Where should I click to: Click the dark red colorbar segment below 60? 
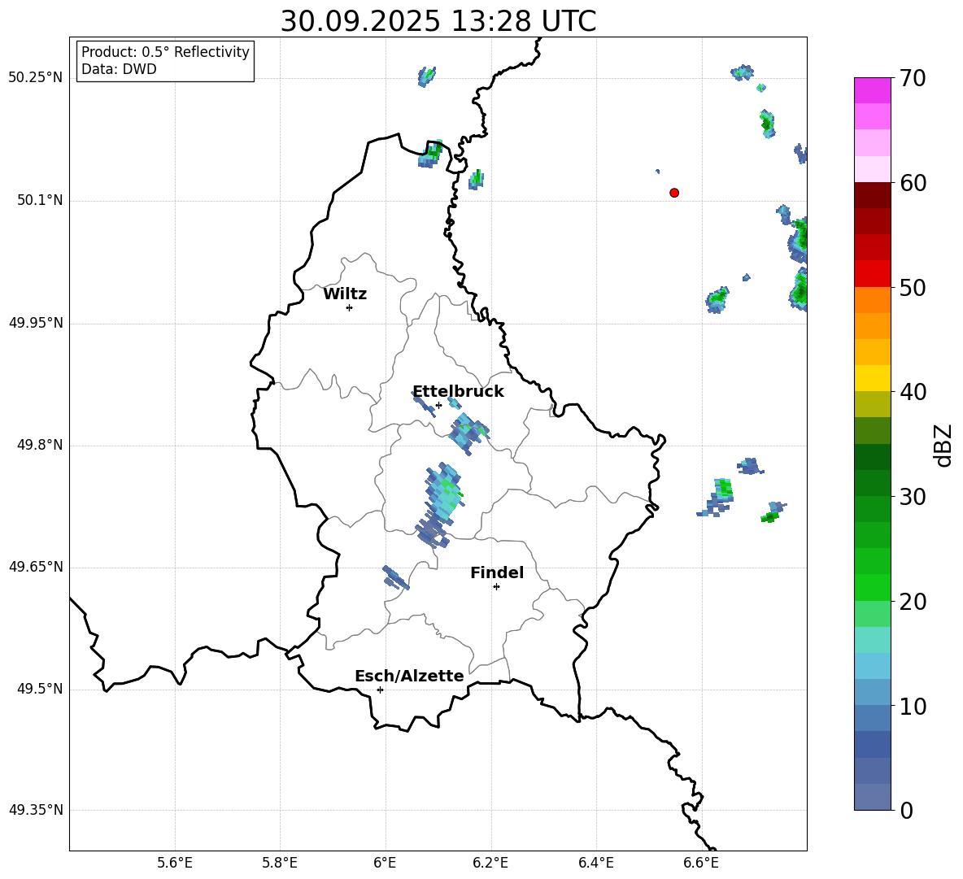[x=872, y=195]
